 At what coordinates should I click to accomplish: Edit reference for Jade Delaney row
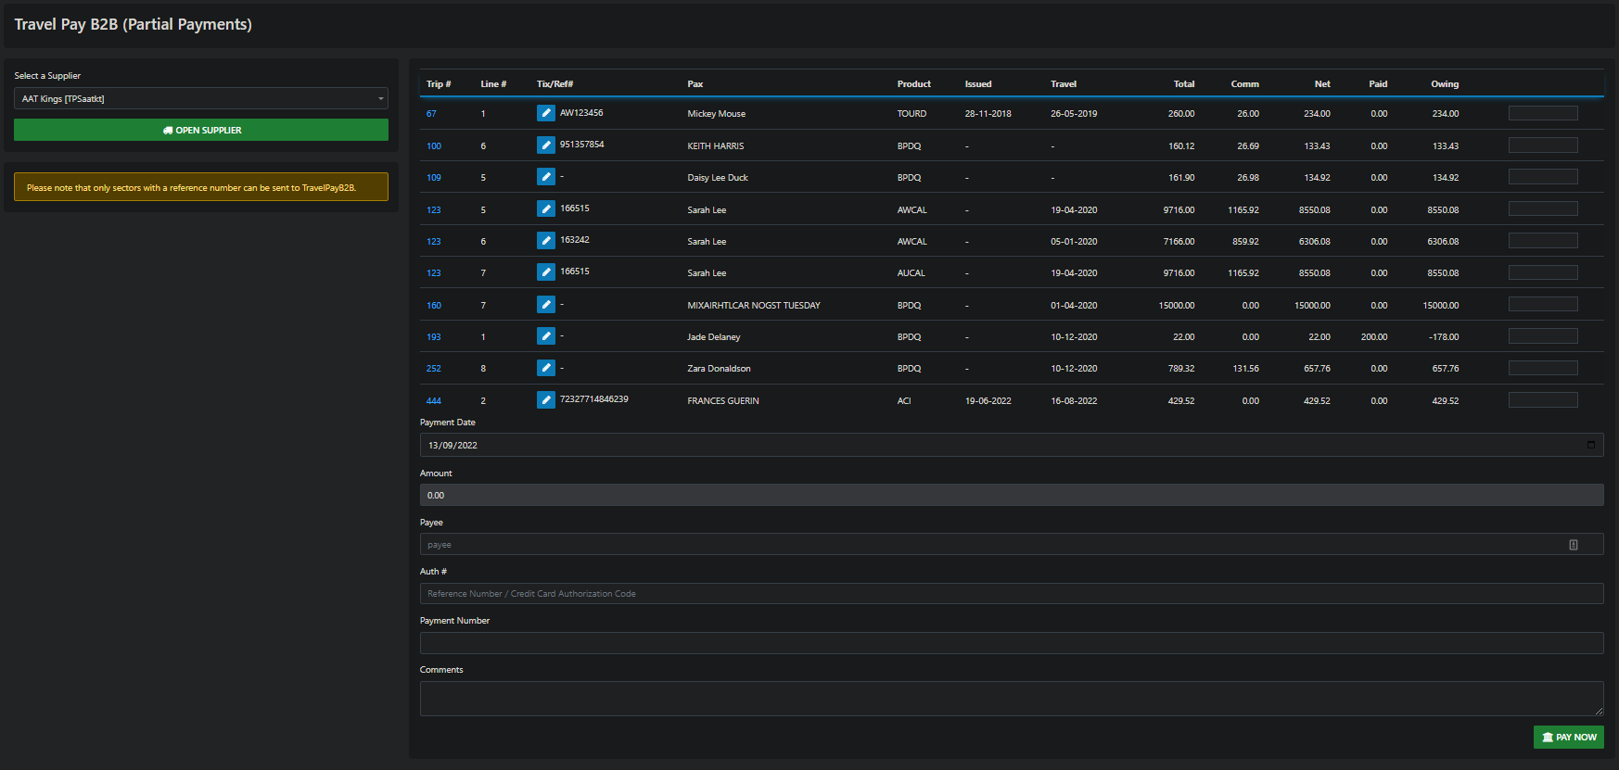click(x=545, y=336)
